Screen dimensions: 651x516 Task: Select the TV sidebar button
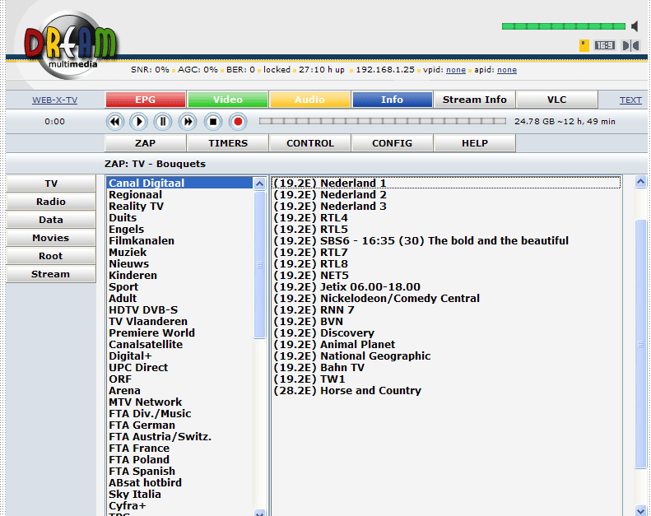[x=51, y=184]
